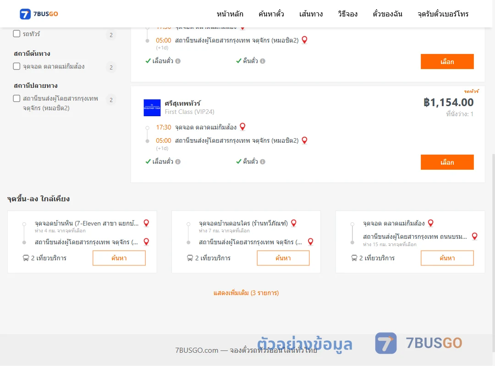Open วิธีจอง menu item
This screenshot has width=495, height=366.
tap(347, 14)
